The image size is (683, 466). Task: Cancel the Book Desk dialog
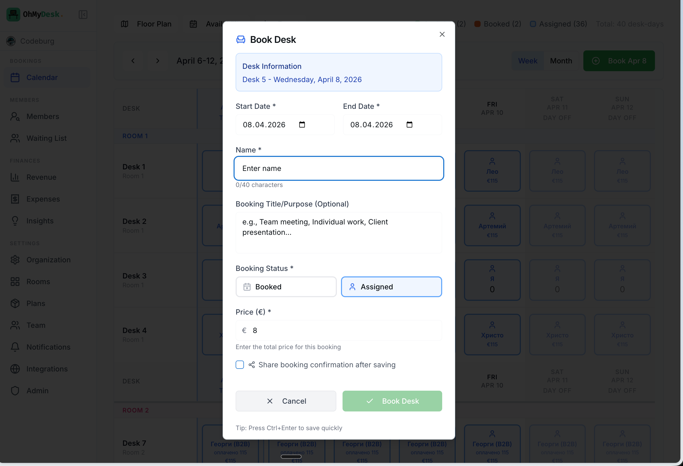(286, 401)
